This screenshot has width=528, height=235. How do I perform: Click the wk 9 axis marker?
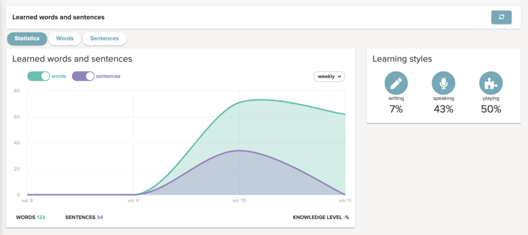point(134,201)
